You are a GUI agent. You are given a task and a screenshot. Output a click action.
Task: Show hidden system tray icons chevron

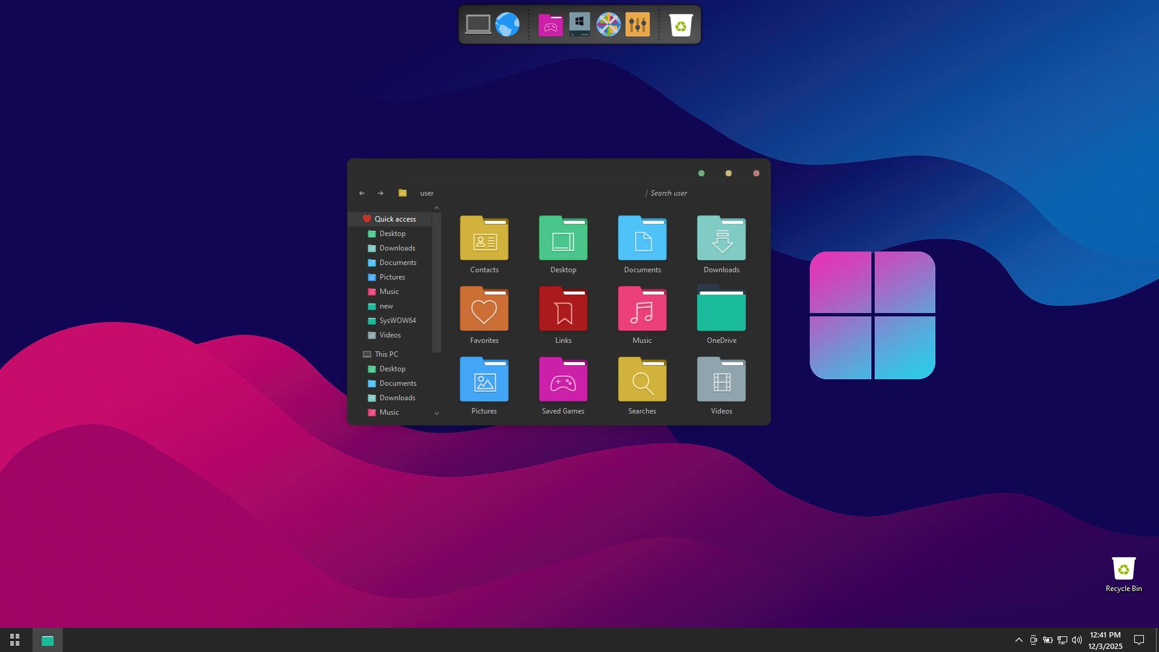[x=1018, y=640]
